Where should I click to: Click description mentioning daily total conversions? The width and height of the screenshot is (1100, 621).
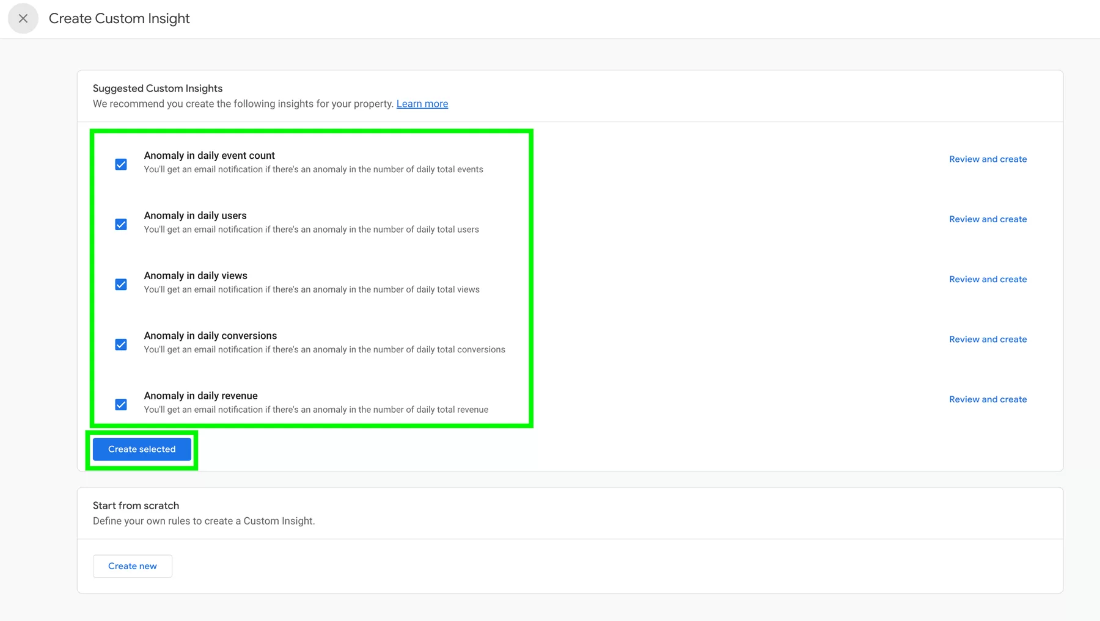point(324,350)
